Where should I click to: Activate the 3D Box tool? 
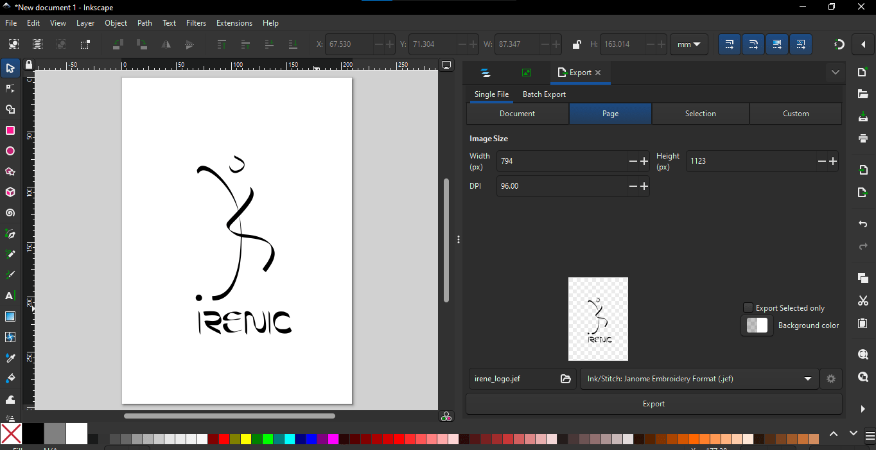pyautogui.click(x=10, y=193)
